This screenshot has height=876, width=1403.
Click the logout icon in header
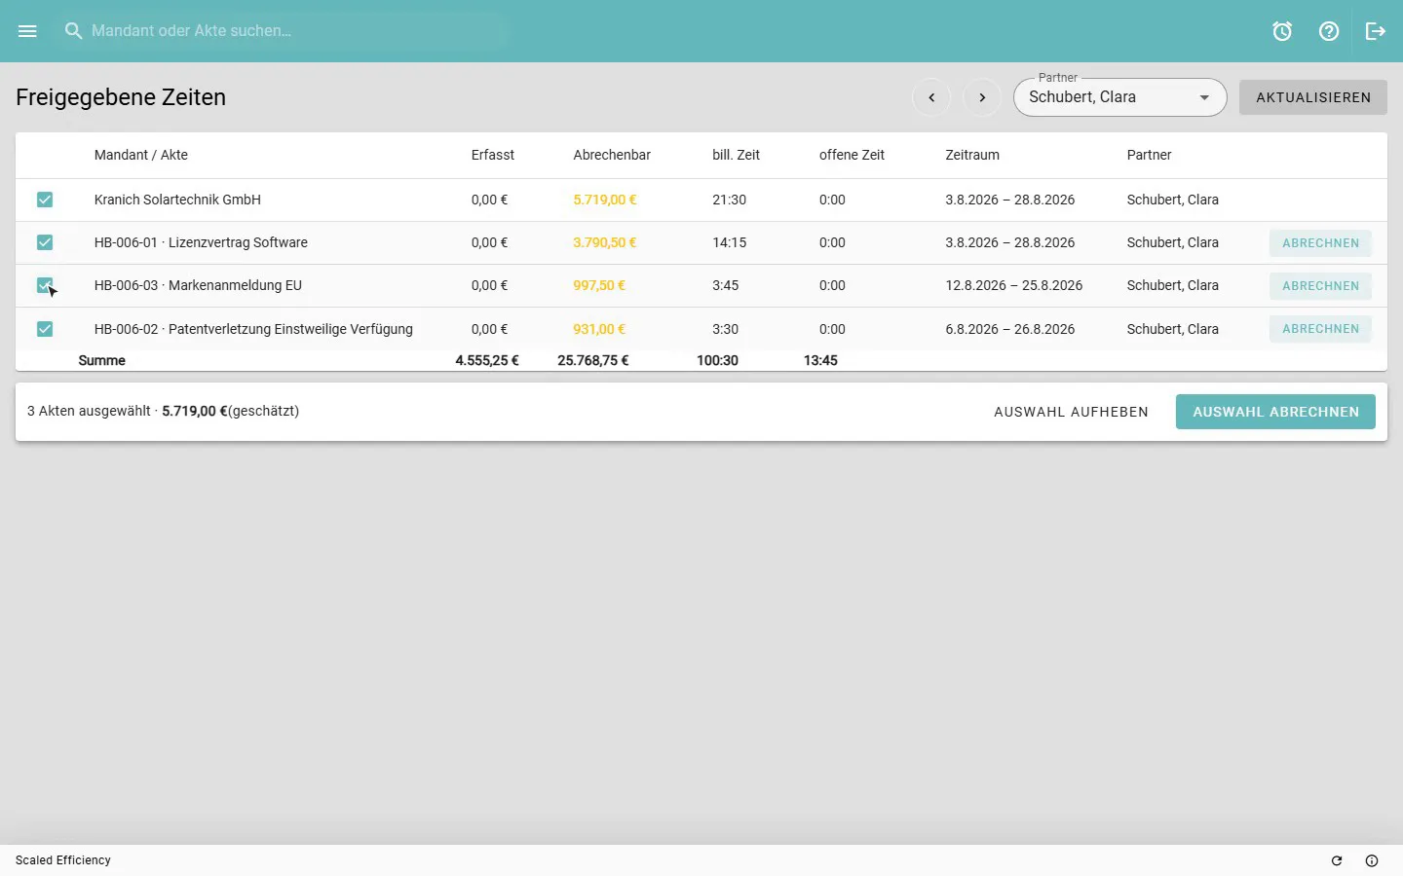(1376, 31)
